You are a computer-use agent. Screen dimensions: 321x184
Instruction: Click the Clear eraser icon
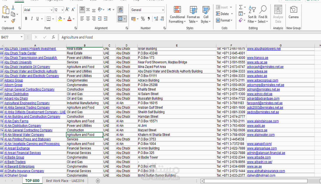pyautogui.click(x=241, y=20)
